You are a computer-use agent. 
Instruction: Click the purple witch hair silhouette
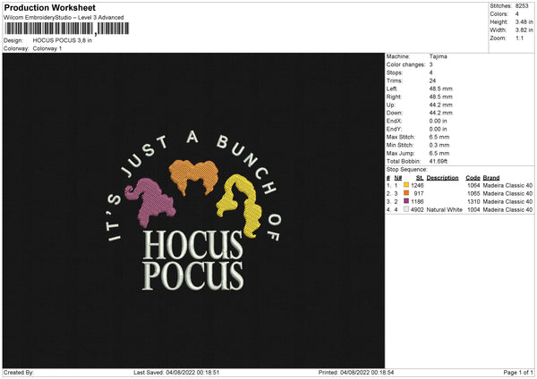(x=150, y=202)
